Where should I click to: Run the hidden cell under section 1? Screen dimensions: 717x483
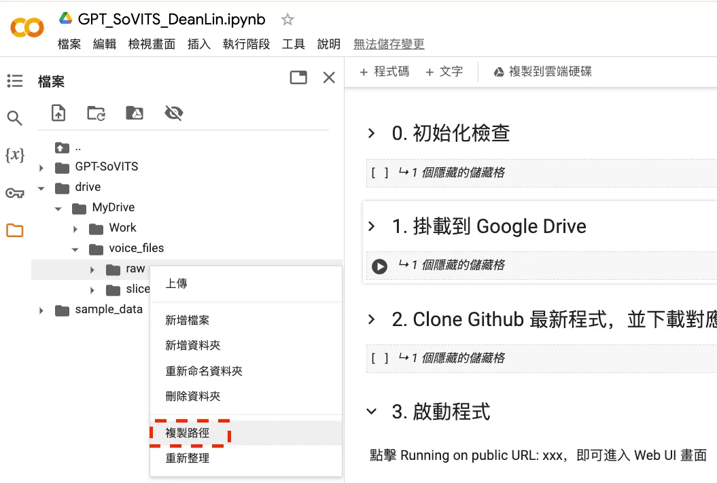coord(379,266)
